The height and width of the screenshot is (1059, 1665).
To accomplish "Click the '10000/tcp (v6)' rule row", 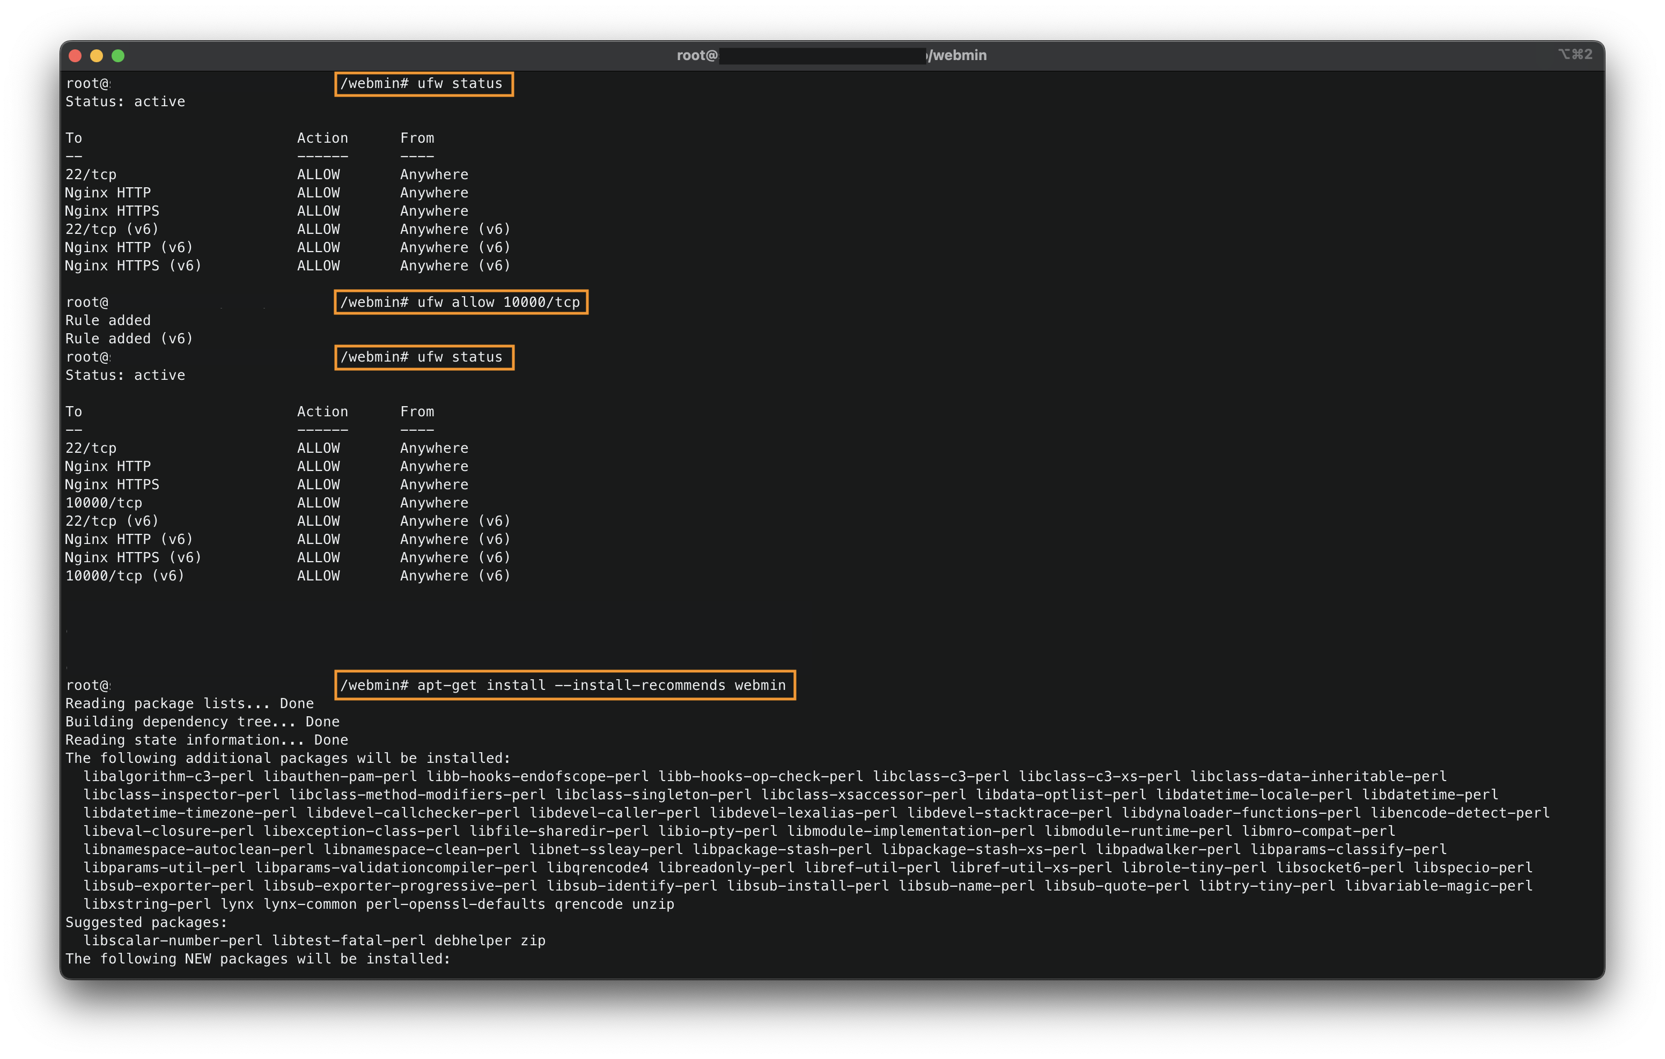I will pyautogui.click(x=288, y=576).
